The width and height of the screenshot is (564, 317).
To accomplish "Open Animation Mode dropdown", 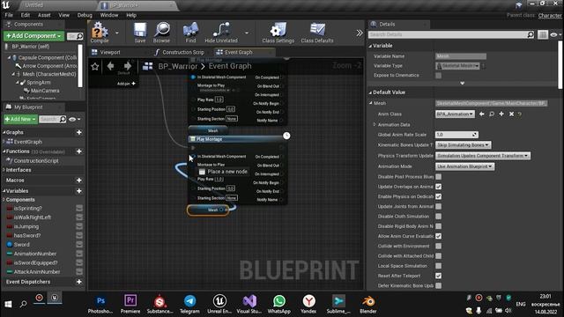I will coord(465,166).
